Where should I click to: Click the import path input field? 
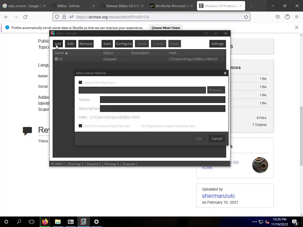point(142,90)
